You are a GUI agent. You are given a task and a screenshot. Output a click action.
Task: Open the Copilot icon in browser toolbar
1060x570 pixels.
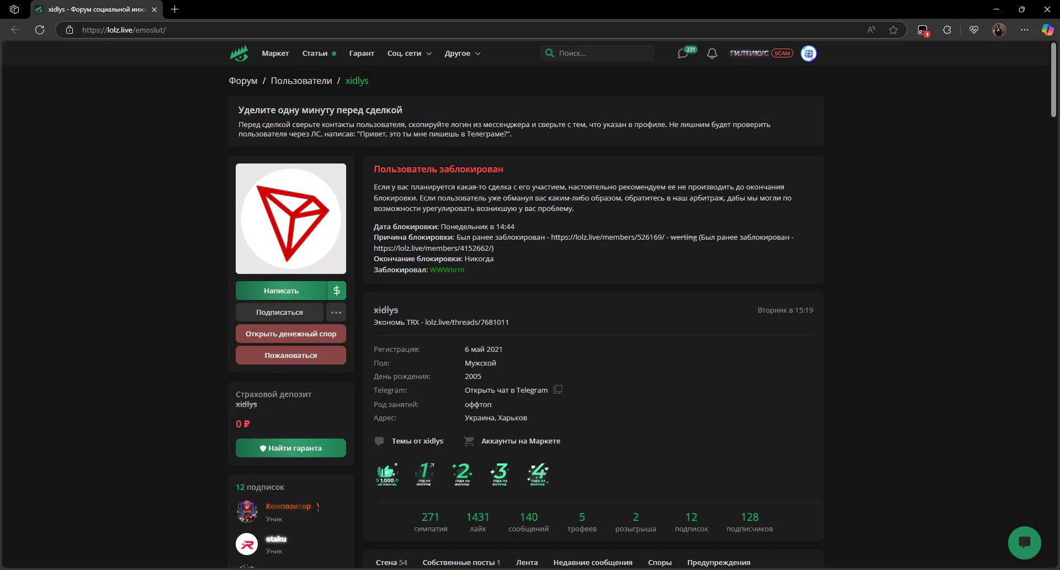click(x=1047, y=30)
